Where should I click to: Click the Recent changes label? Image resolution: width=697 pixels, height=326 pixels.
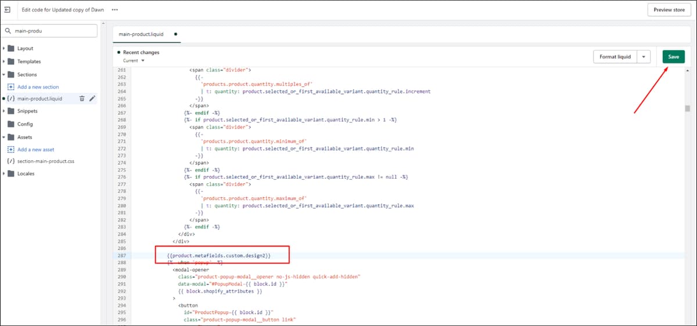141,52
